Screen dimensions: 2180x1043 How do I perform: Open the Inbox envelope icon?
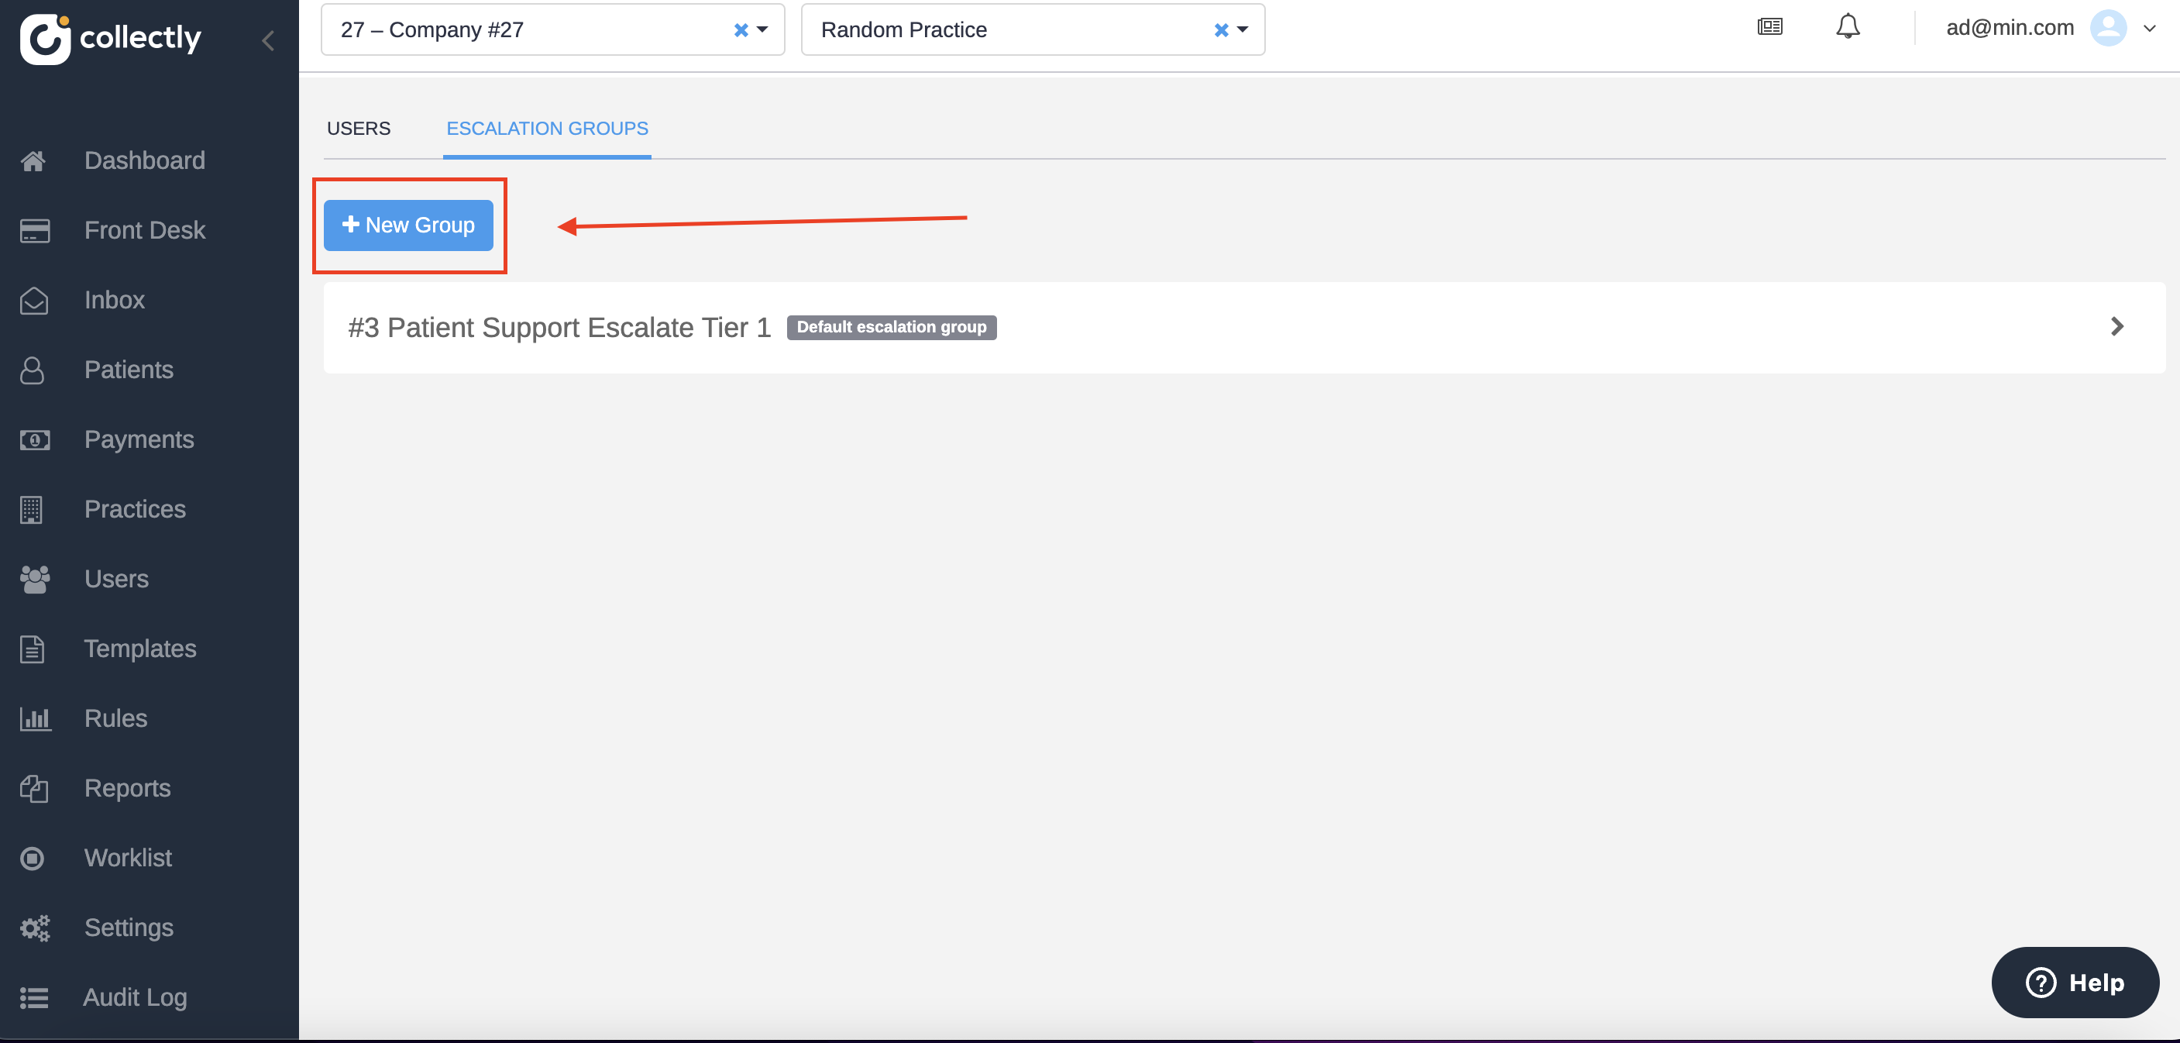(x=34, y=301)
